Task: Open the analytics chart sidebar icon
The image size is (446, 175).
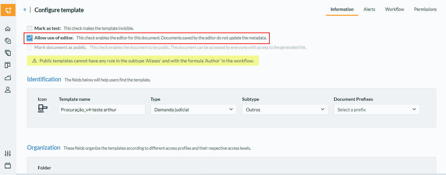Action: click(x=8, y=77)
